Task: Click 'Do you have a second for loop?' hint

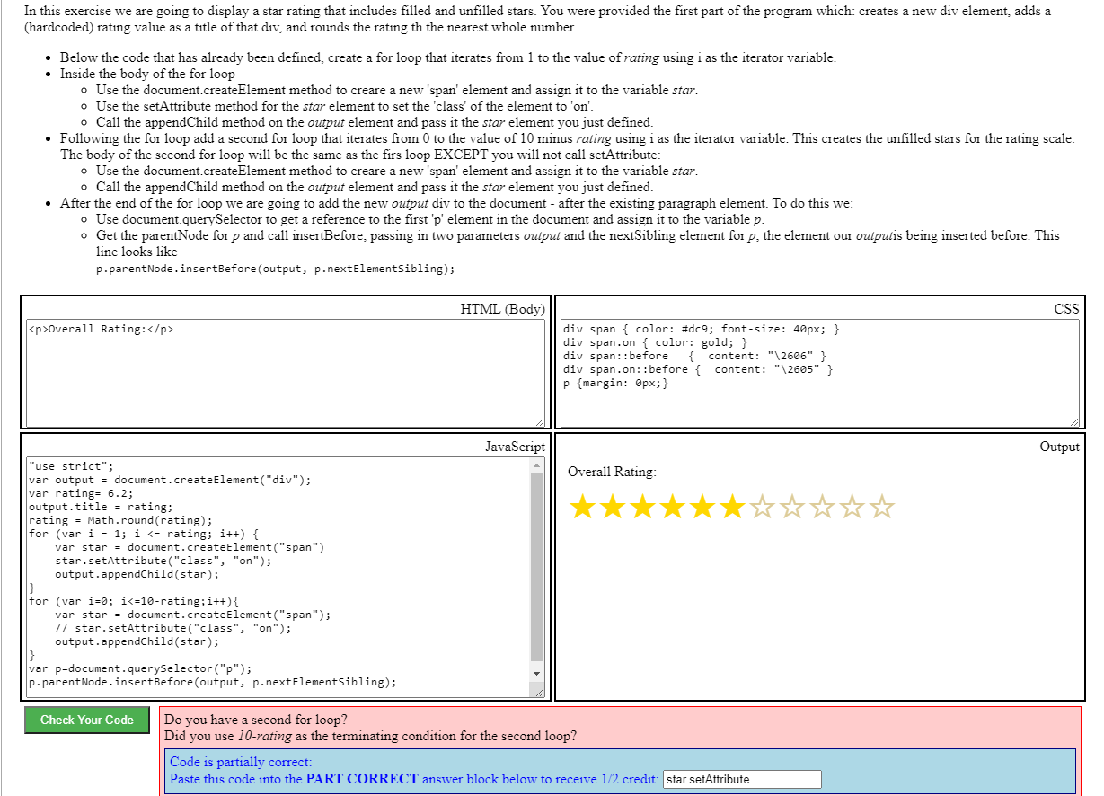Action: tap(256, 720)
